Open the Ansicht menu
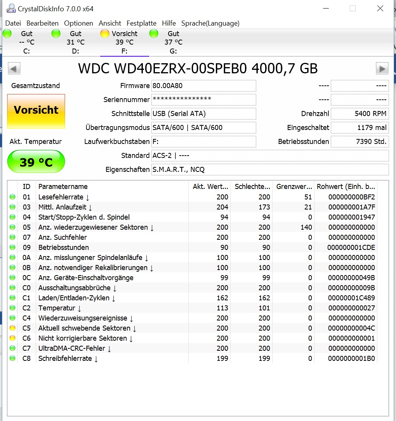This screenshot has height=421, width=396. click(109, 23)
